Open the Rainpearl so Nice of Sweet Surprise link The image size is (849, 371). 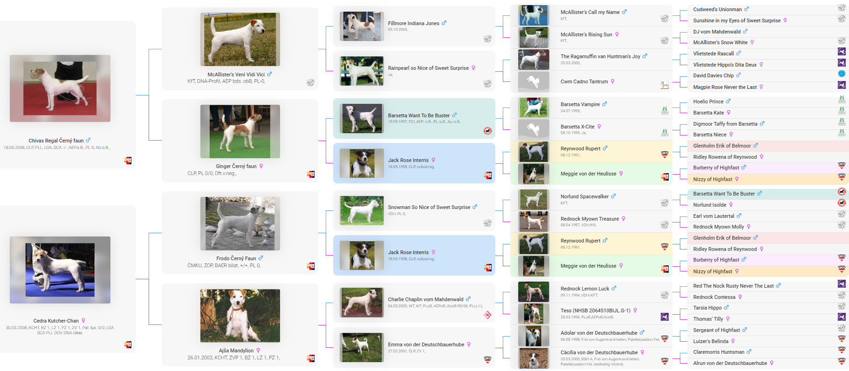pyautogui.click(x=428, y=68)
